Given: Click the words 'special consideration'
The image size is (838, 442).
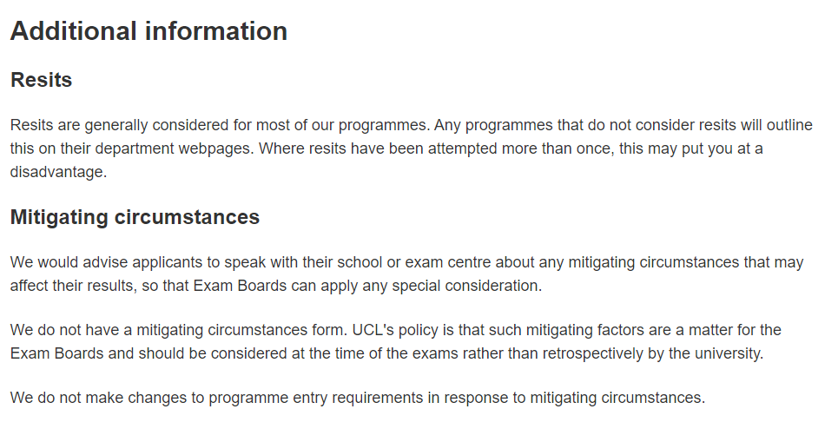Looking at the screenshot, I should [471, 286].
